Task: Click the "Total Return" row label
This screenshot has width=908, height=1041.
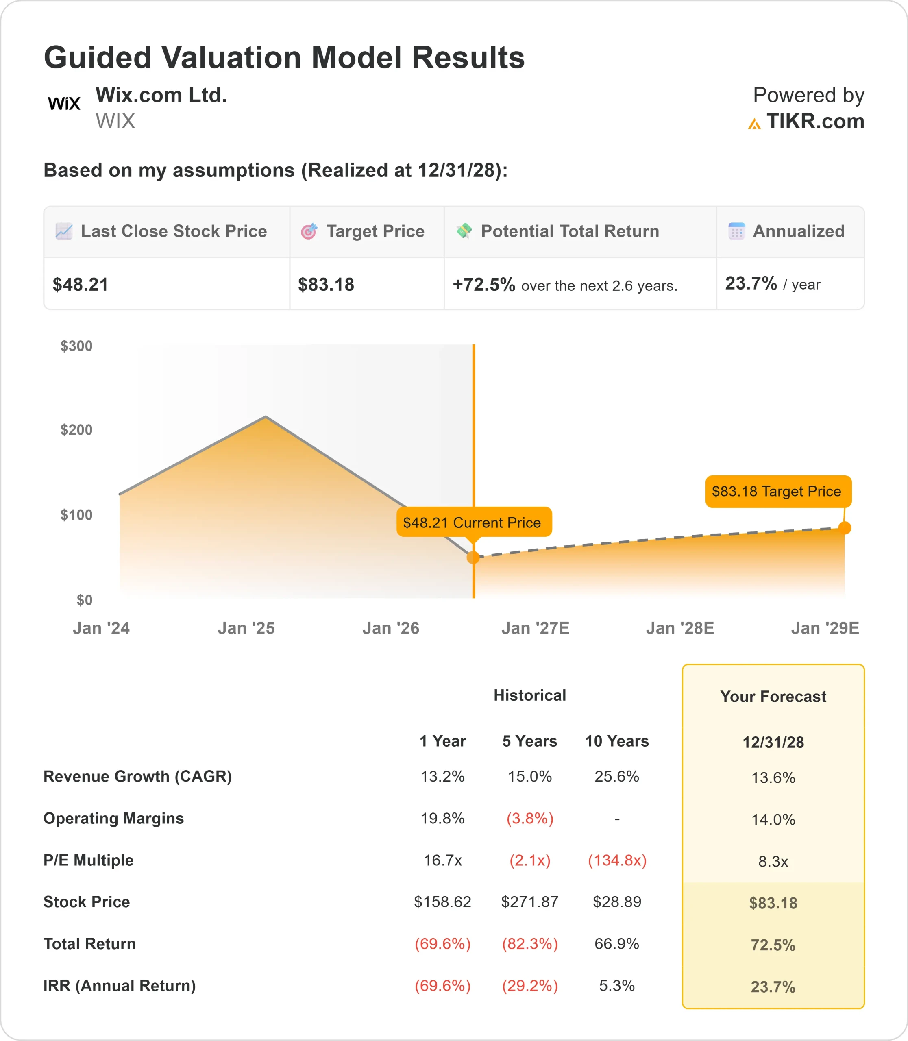Action: (x=90, y=944)
